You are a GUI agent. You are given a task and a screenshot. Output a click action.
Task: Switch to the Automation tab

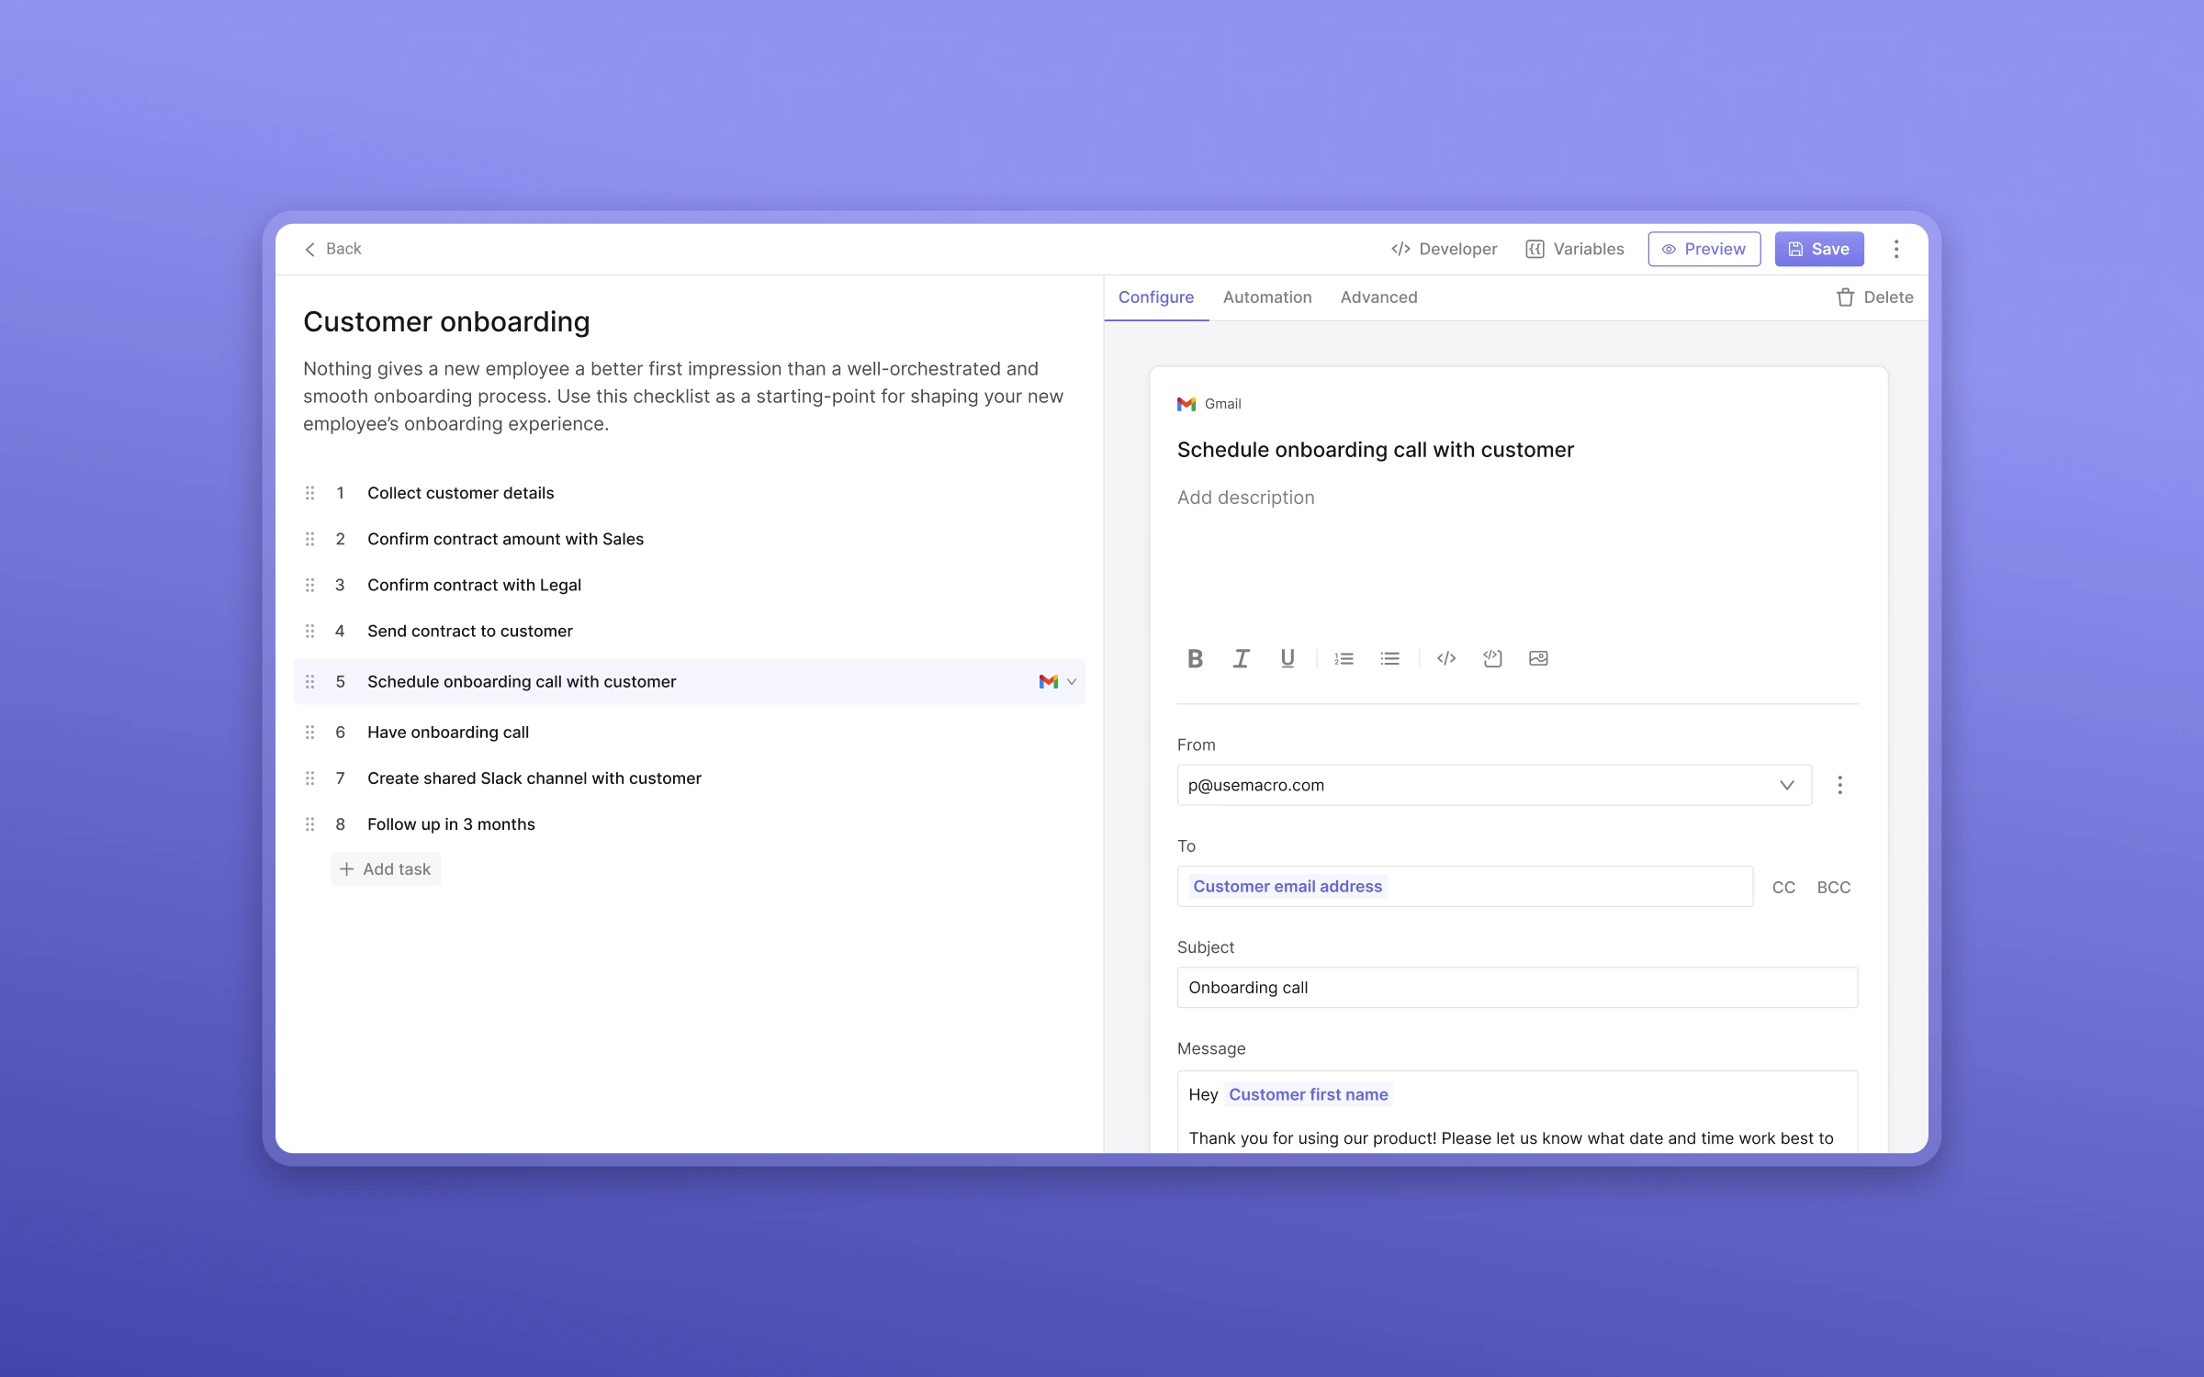(x=1267, y=297)
